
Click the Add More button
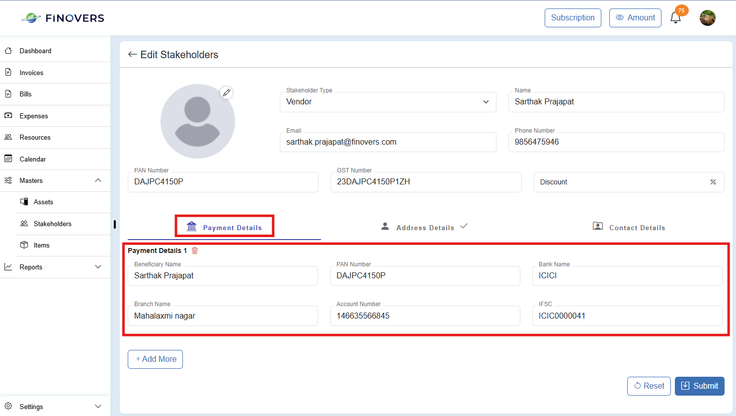(x=155, y=359)
